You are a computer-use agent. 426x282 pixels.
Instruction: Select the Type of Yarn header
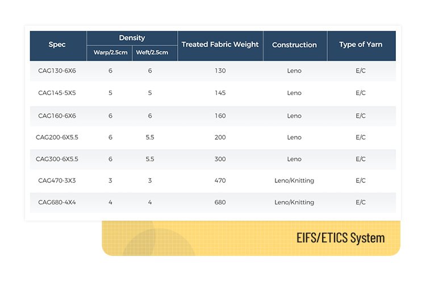point(361,45)
